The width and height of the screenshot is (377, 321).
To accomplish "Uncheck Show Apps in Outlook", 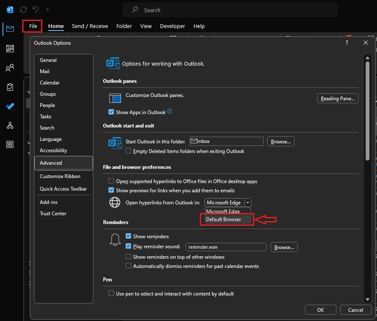I will (x=111, y=112).
